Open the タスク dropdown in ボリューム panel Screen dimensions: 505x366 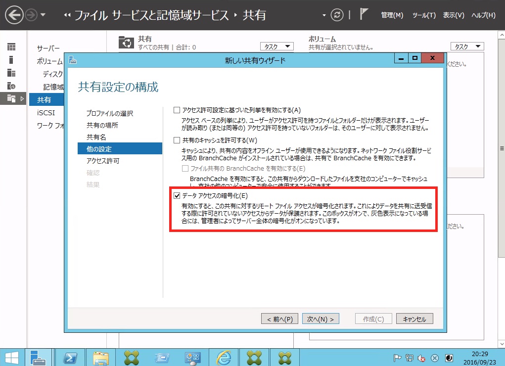pyautogui.click(x=467, y=46)
